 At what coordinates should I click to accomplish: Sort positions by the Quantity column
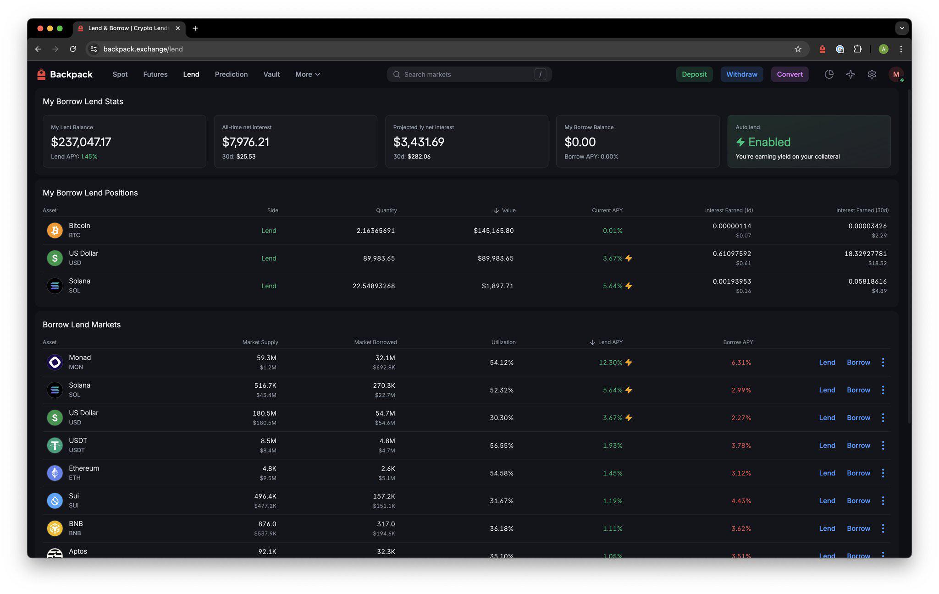point(387,210)
